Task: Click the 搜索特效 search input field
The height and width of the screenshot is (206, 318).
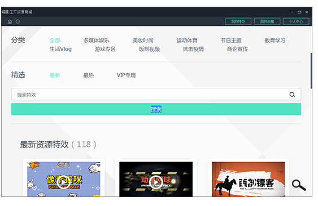Action: [x=150, y=94]
